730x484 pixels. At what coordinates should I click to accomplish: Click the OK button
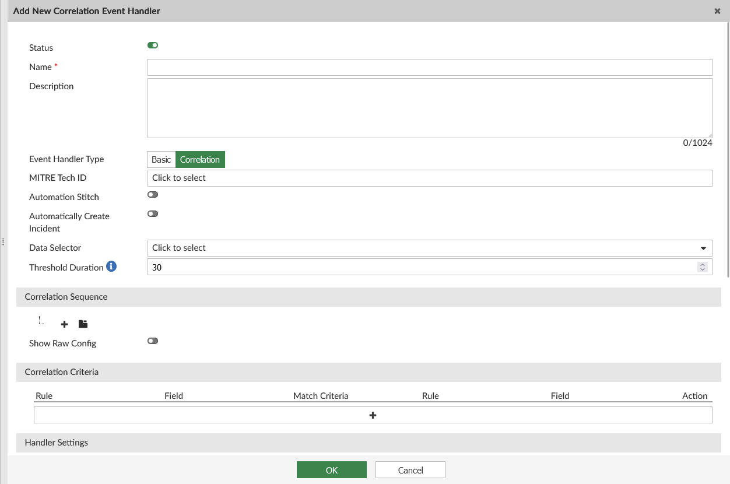tap(331, 469)
